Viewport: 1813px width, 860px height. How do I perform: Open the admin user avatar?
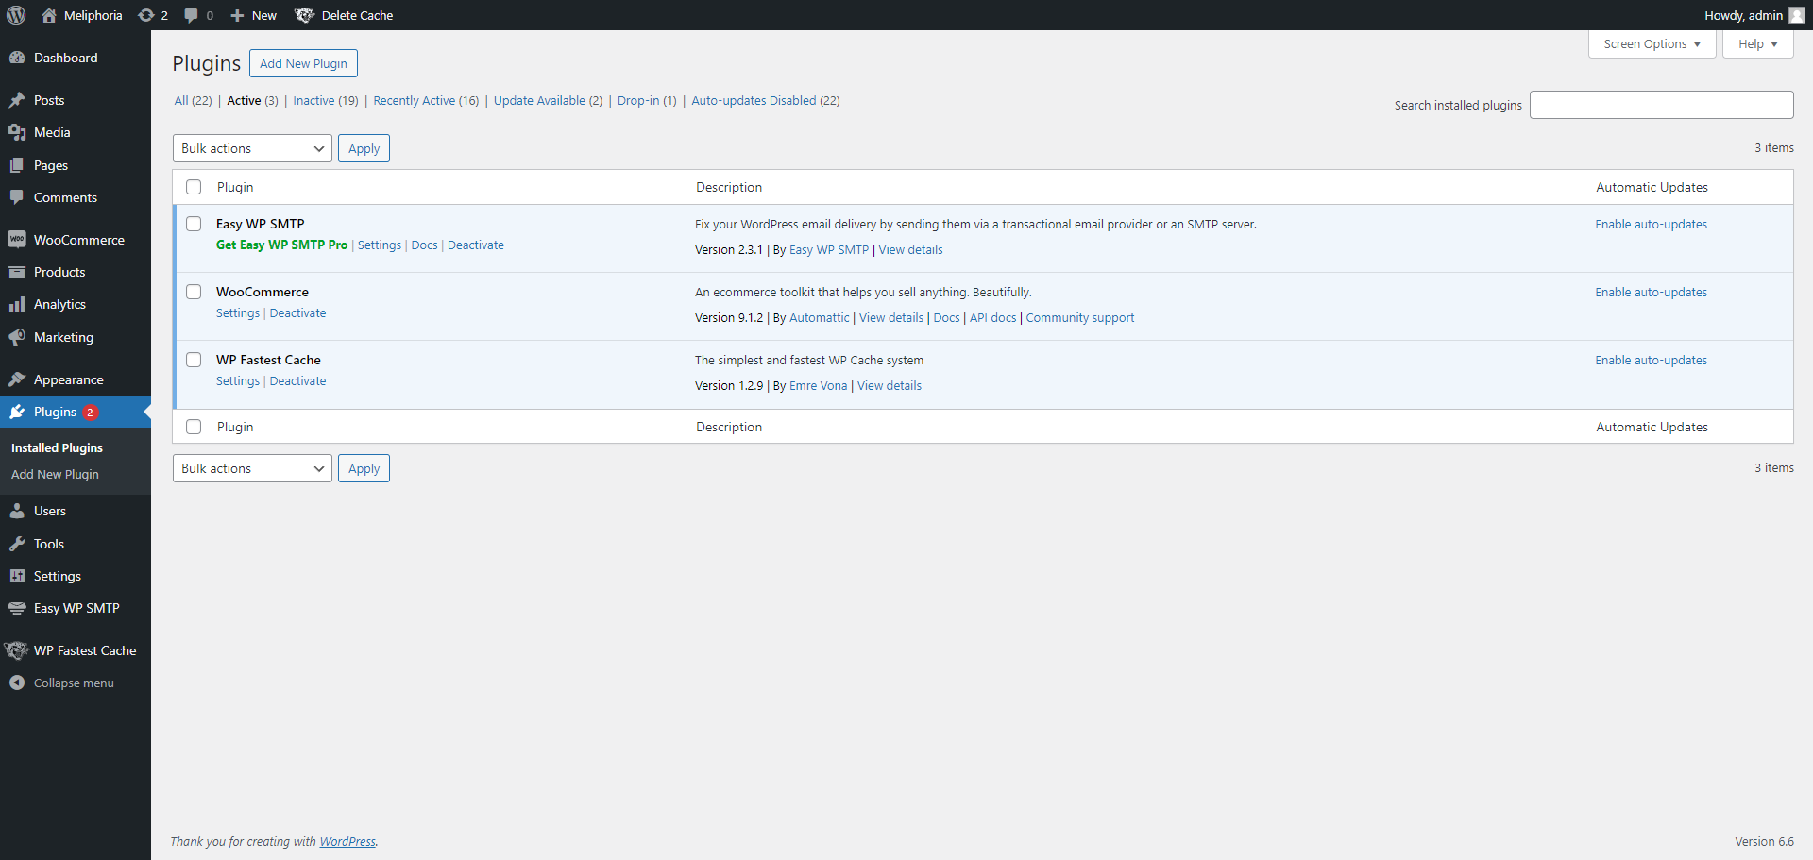(x=1796, y=15)
